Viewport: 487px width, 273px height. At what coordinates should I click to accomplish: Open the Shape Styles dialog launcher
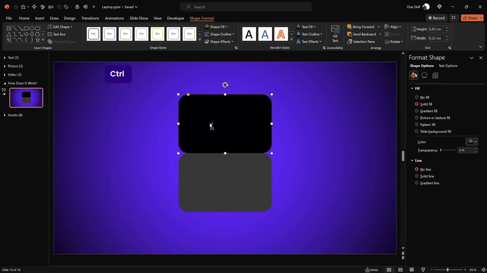[236, 48]
